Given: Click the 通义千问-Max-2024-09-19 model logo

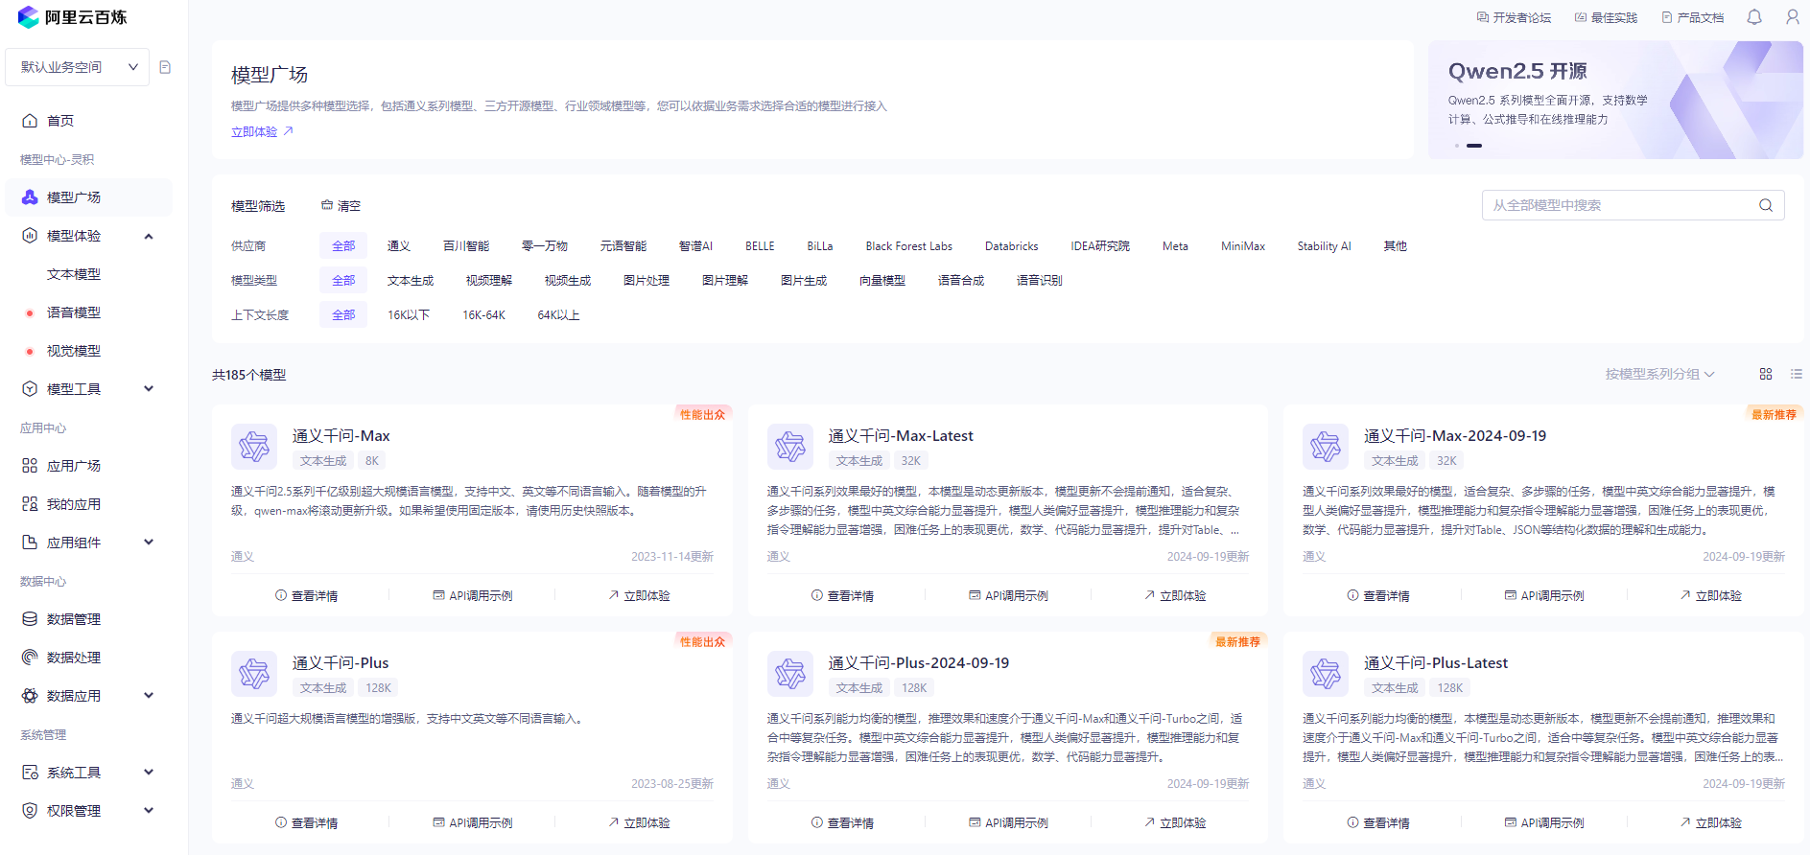Looking at the screenshot, I should click(1326, 447).
